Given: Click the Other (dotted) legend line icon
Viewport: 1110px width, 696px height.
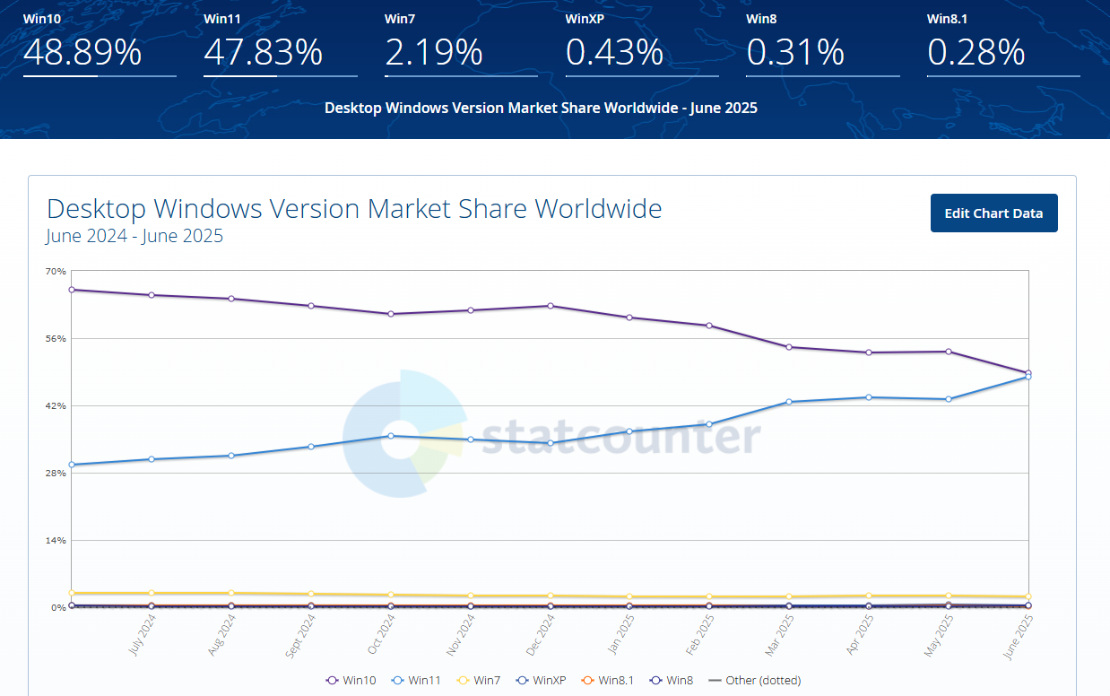Looking at the screenshot, I should click(x=715, y=681).
